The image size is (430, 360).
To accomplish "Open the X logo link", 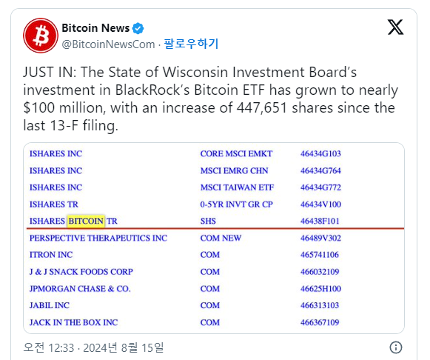I will tap(395, 27).
